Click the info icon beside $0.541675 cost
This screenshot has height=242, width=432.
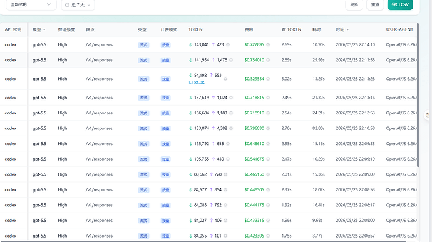[x=268, y=159]
